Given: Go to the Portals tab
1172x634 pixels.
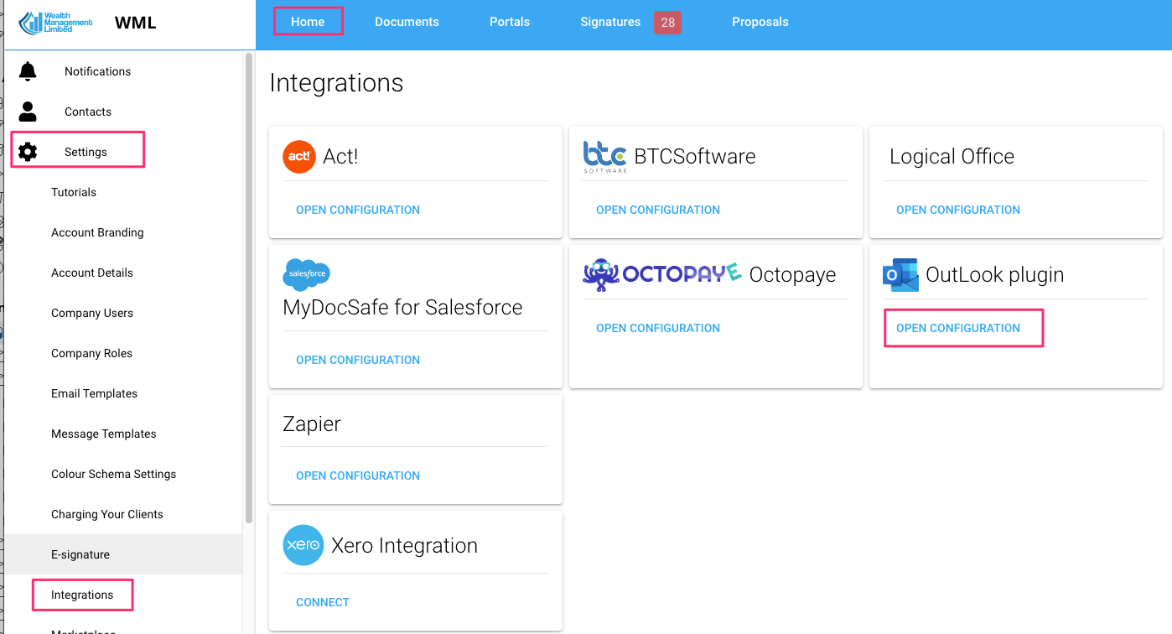Looking at the screenshot, I should 510,22.
